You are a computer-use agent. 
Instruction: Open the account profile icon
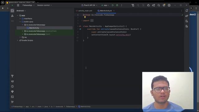coord(169,5)
